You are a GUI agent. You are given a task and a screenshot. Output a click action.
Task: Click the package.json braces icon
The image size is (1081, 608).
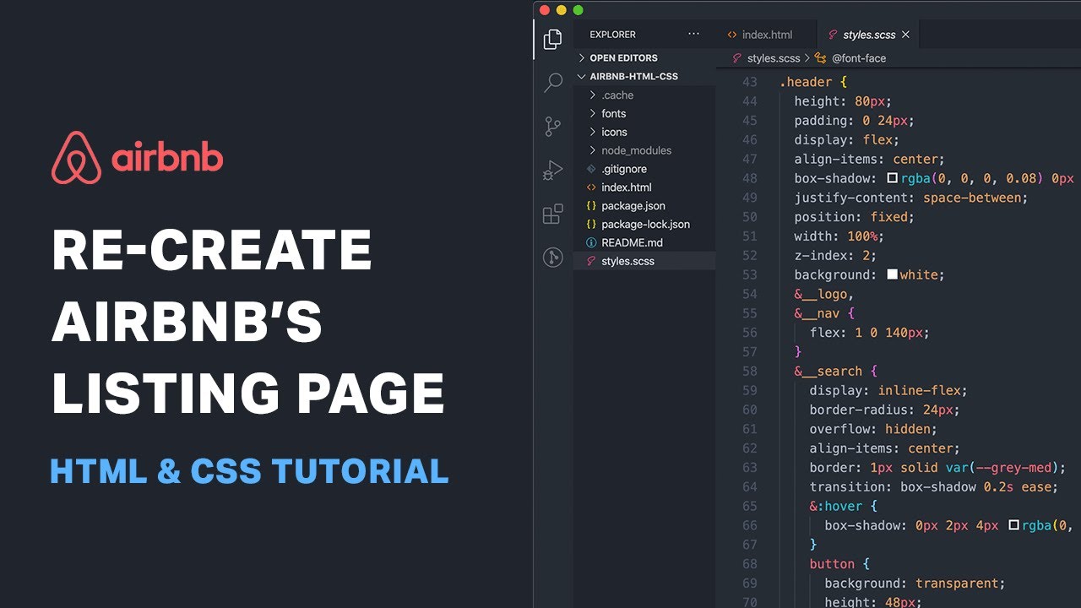tap(590, 206)
